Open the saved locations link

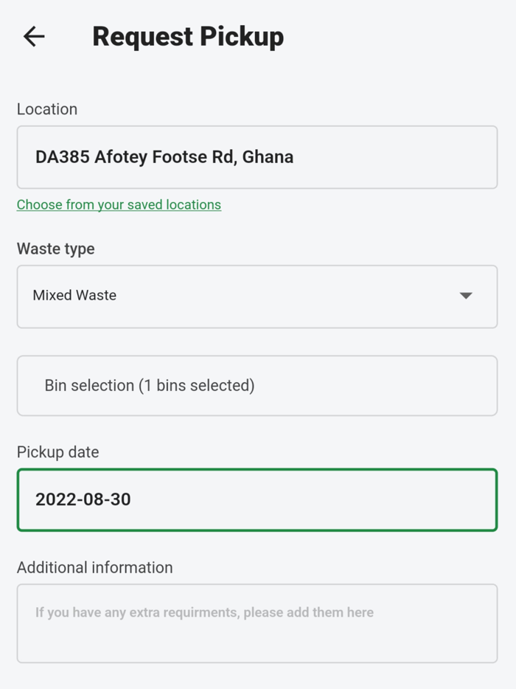(x=119, y=204)
